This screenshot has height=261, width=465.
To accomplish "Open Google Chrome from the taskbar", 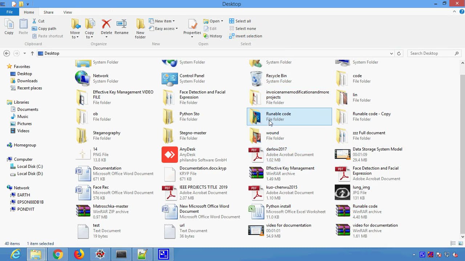I will click(x=57, y=254).
